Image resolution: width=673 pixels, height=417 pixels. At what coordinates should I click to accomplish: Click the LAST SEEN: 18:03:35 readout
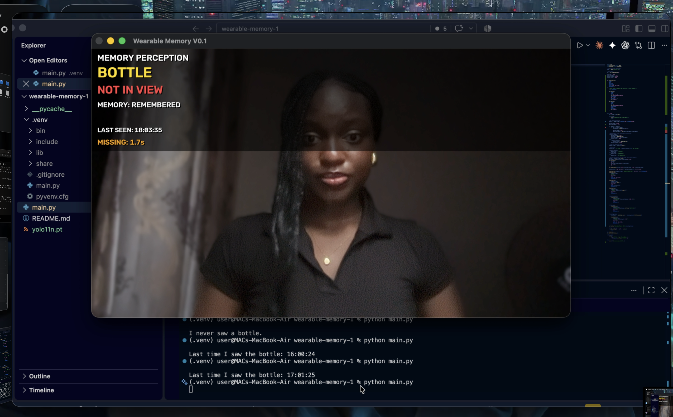129,130
